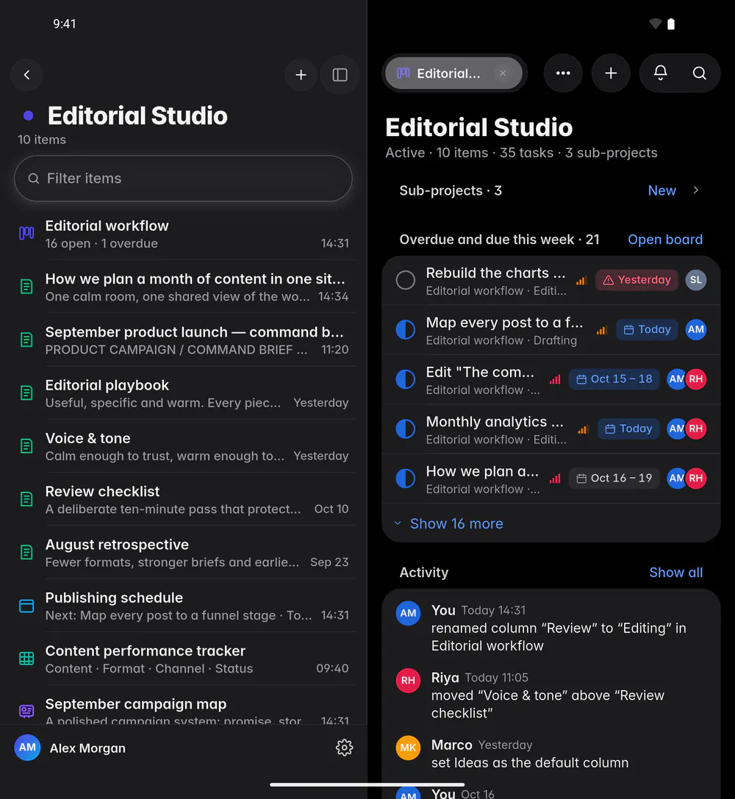
Task: Open Publishing schedule item
Action: [x=184, y=606]
